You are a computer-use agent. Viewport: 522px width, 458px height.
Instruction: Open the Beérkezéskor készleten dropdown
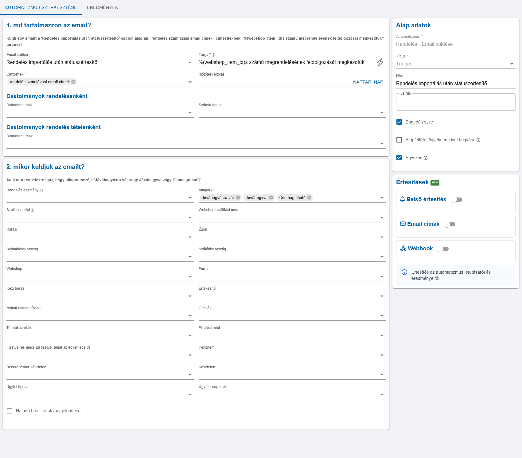(x=100, y=375)
